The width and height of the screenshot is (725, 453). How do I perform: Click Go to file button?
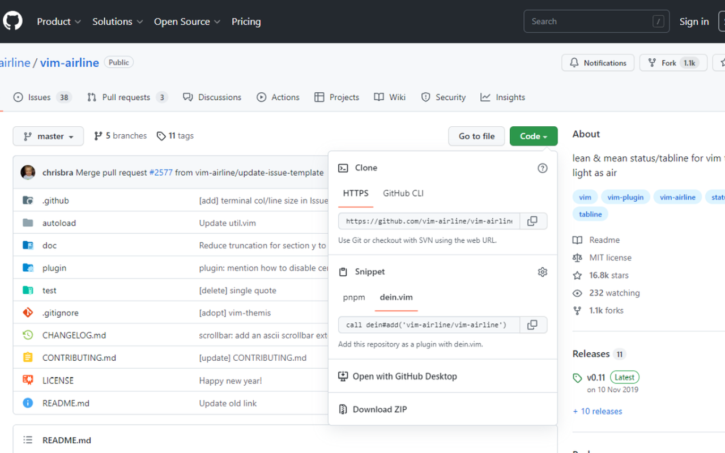(476, 136)
